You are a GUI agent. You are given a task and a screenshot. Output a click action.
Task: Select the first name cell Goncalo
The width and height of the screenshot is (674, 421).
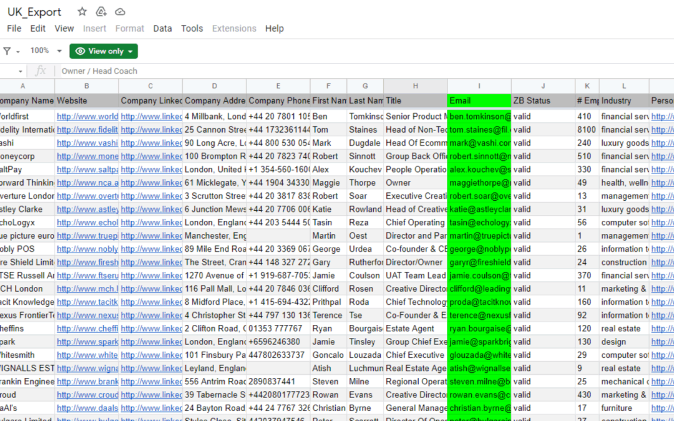328,356
